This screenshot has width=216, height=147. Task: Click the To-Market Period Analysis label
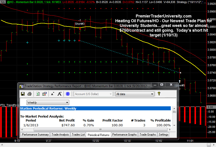click(42, 116)
